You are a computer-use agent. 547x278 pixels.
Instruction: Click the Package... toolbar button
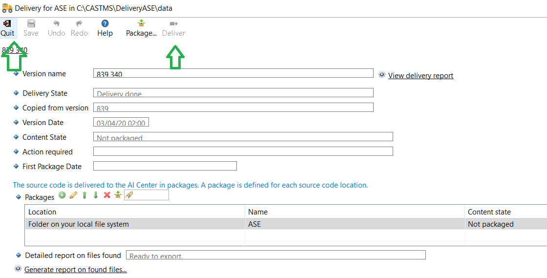141,24
